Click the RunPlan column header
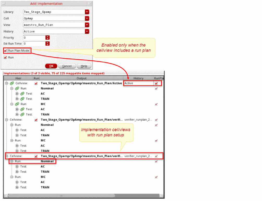This screenshot has width=262, height=201. (x=159, y=78)
